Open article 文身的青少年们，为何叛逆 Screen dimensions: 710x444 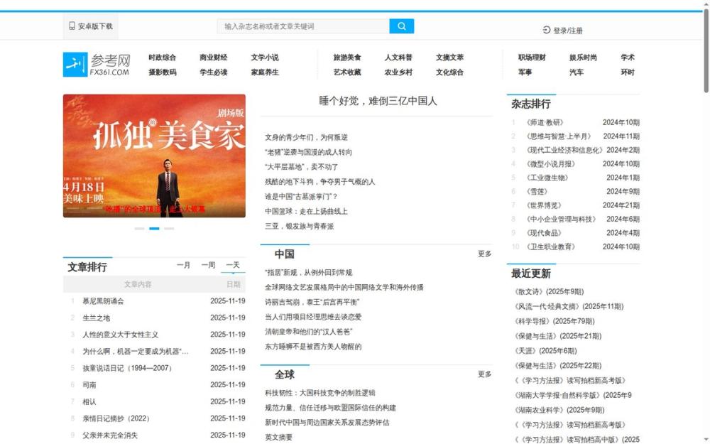click(306, 137)
